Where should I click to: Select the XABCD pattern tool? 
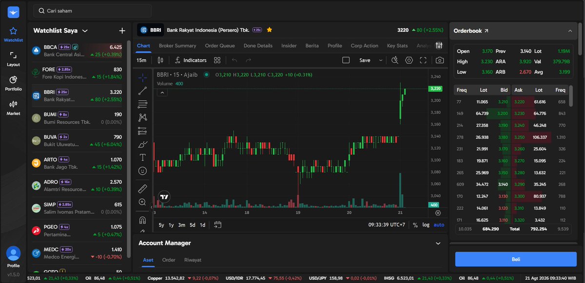(142, 117)
